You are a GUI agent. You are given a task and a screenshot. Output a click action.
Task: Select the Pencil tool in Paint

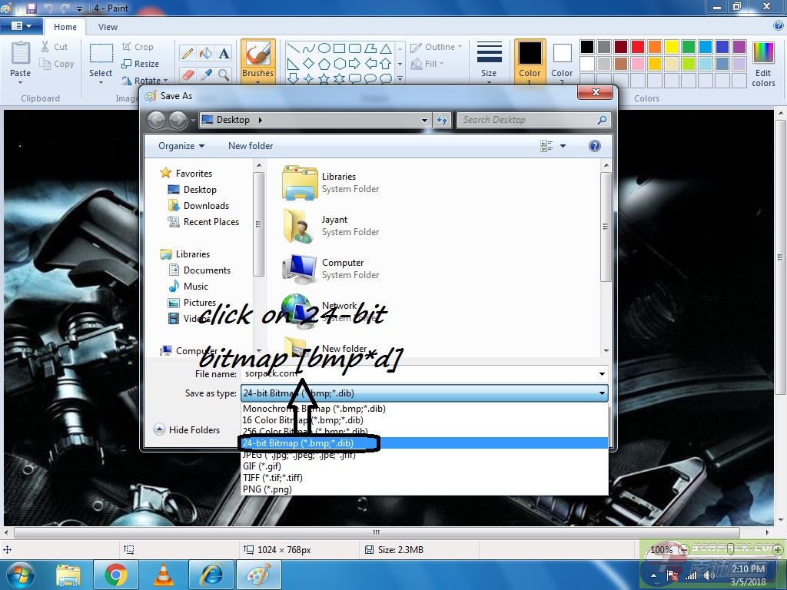pos(187,53)
